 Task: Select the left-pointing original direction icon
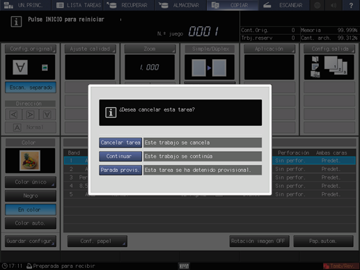tap(14, 114)
